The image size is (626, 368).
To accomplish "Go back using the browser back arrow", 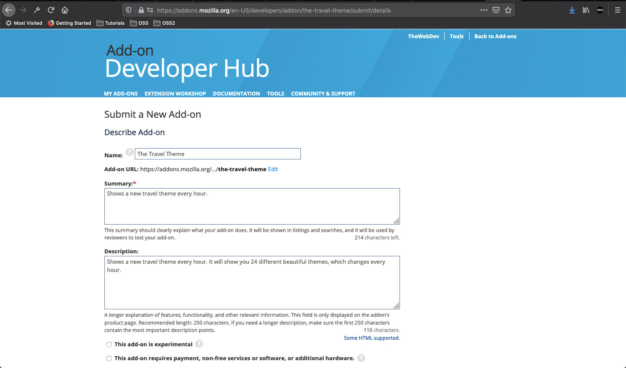I will click(9, 10).
